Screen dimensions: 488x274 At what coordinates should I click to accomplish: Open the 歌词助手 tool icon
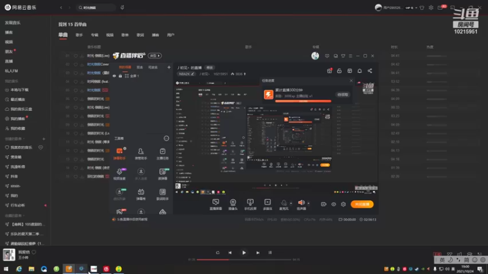(162, 194)
